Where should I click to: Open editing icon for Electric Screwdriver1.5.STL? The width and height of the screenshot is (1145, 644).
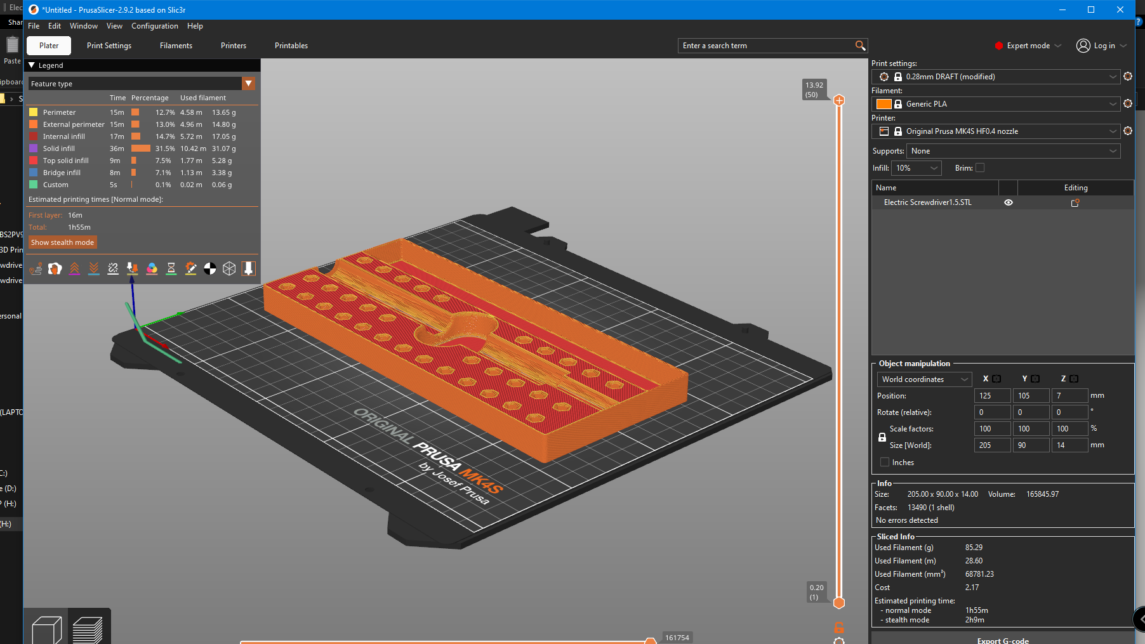[1075, 202]
